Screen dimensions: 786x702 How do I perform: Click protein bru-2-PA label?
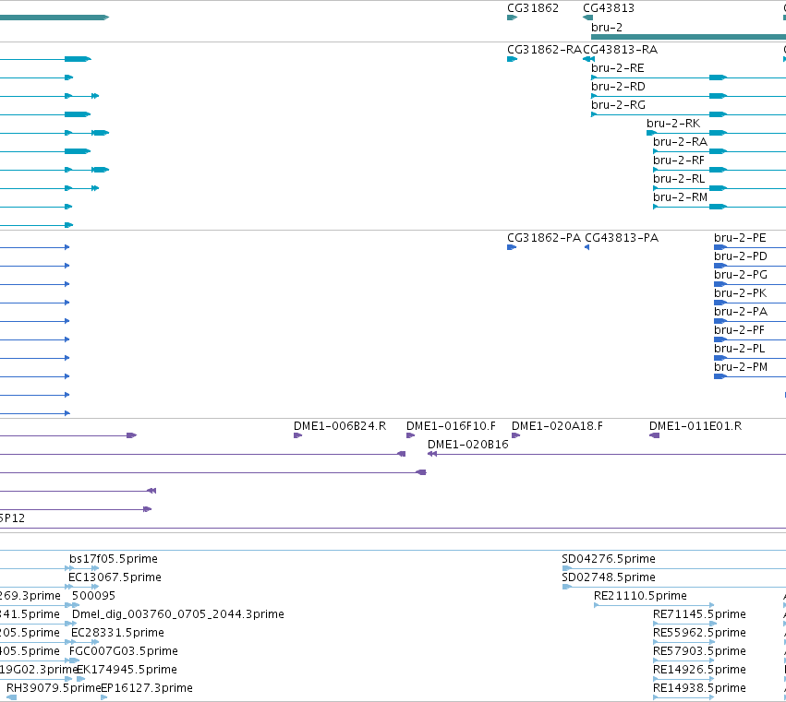[741, 312]
